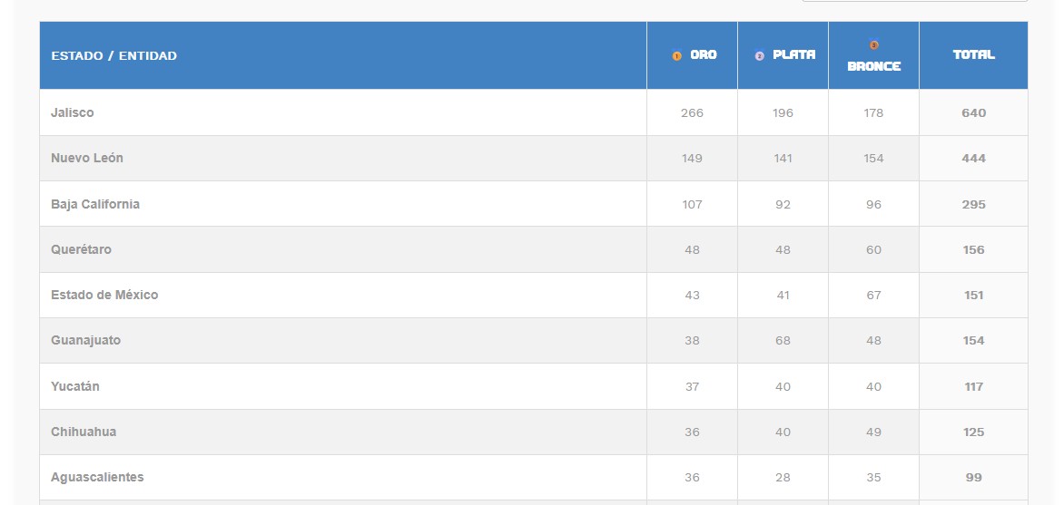This screenshot has height=505, width=1064.
Task: Click Querétaro total 156
Action: pos(974,250)
